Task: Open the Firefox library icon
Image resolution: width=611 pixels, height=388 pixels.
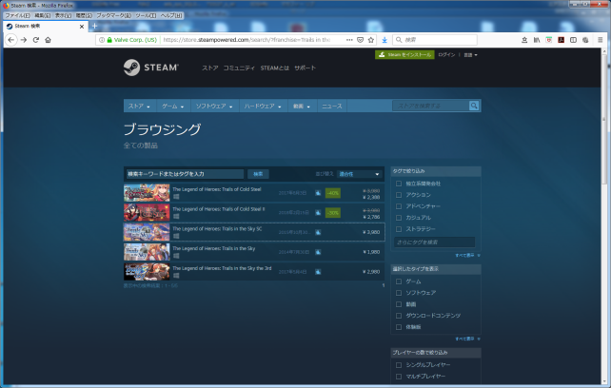Action: click(537, 40)
